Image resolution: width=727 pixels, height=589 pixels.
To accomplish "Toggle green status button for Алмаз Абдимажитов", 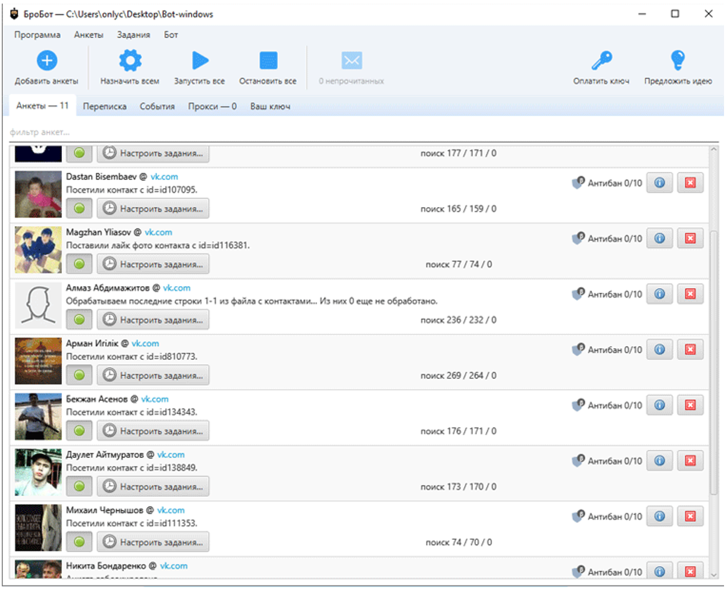I will click(x=79, y=320).
